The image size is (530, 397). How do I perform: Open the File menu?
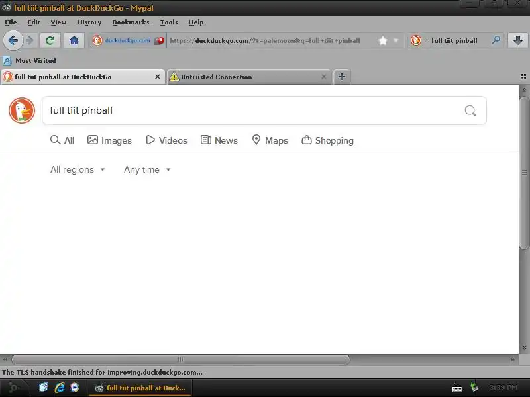11,22
